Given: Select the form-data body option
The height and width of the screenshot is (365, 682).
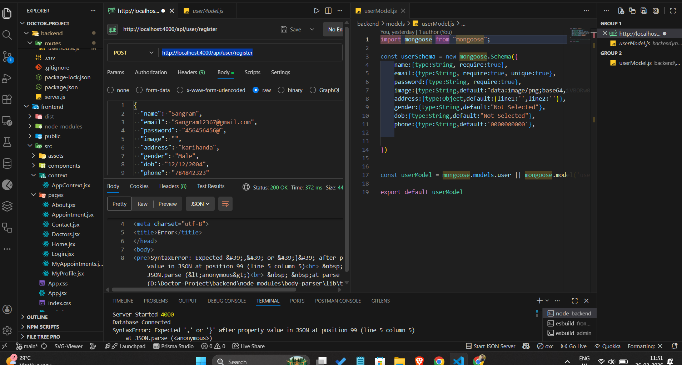Looking at the screenshot, I should coord(139,90).
